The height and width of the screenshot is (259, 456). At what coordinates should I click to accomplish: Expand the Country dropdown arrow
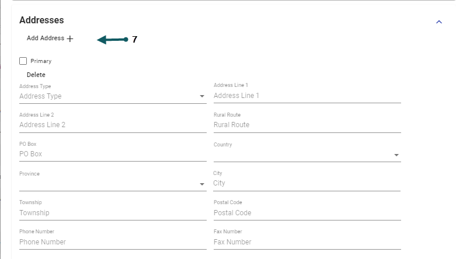click(396, 155)
